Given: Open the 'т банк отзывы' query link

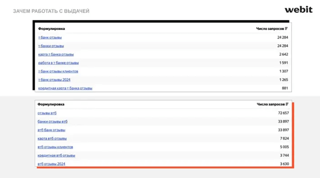Looking at the screenshot, I should pos(50,37).
